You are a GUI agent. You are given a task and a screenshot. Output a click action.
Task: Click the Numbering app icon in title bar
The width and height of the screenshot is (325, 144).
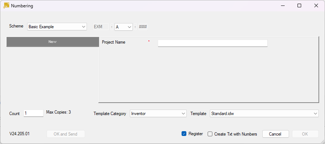click(x=6, y=5)
